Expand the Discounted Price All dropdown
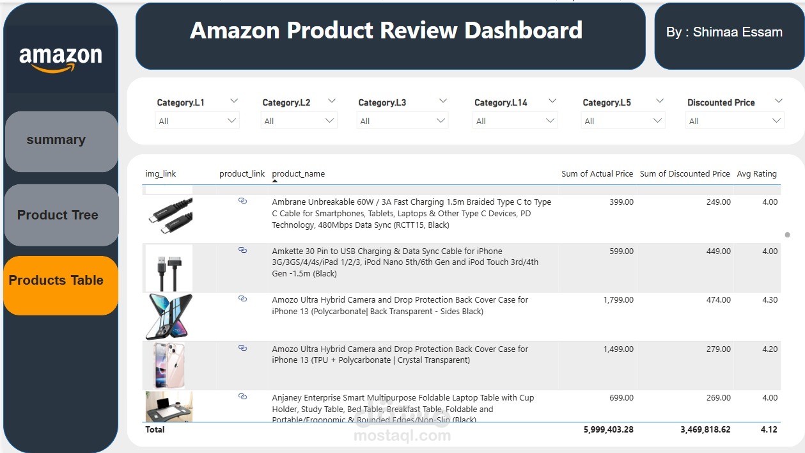Screen dimensions: 805x453 tap(735, 121)
